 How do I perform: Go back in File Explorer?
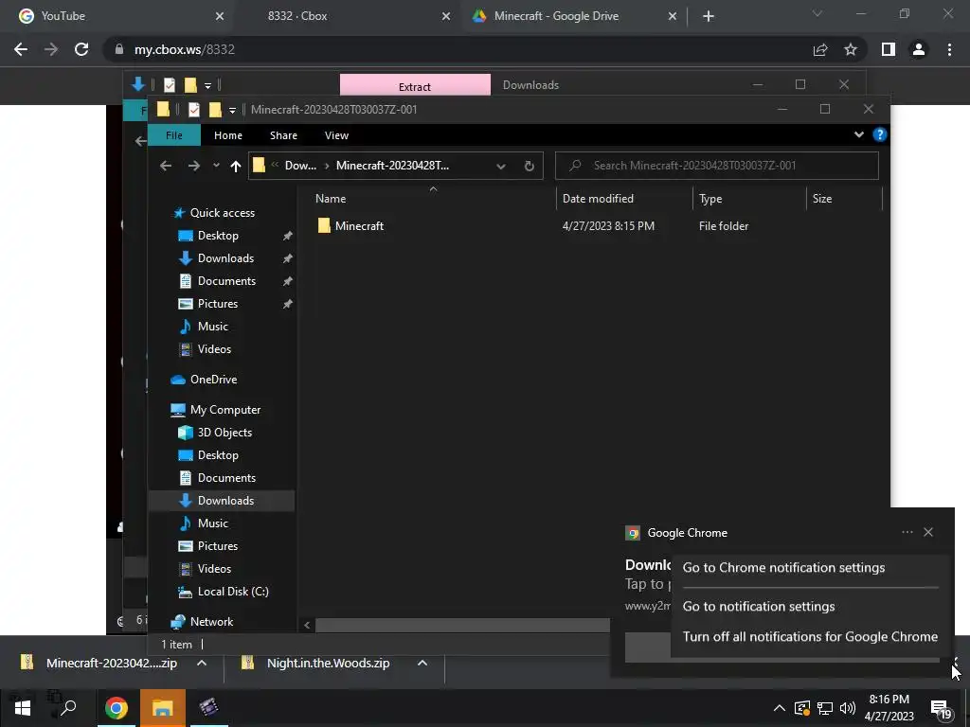(x=165, y=166)
